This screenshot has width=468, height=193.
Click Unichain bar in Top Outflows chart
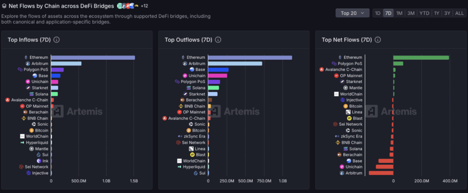tap(218, 76)
